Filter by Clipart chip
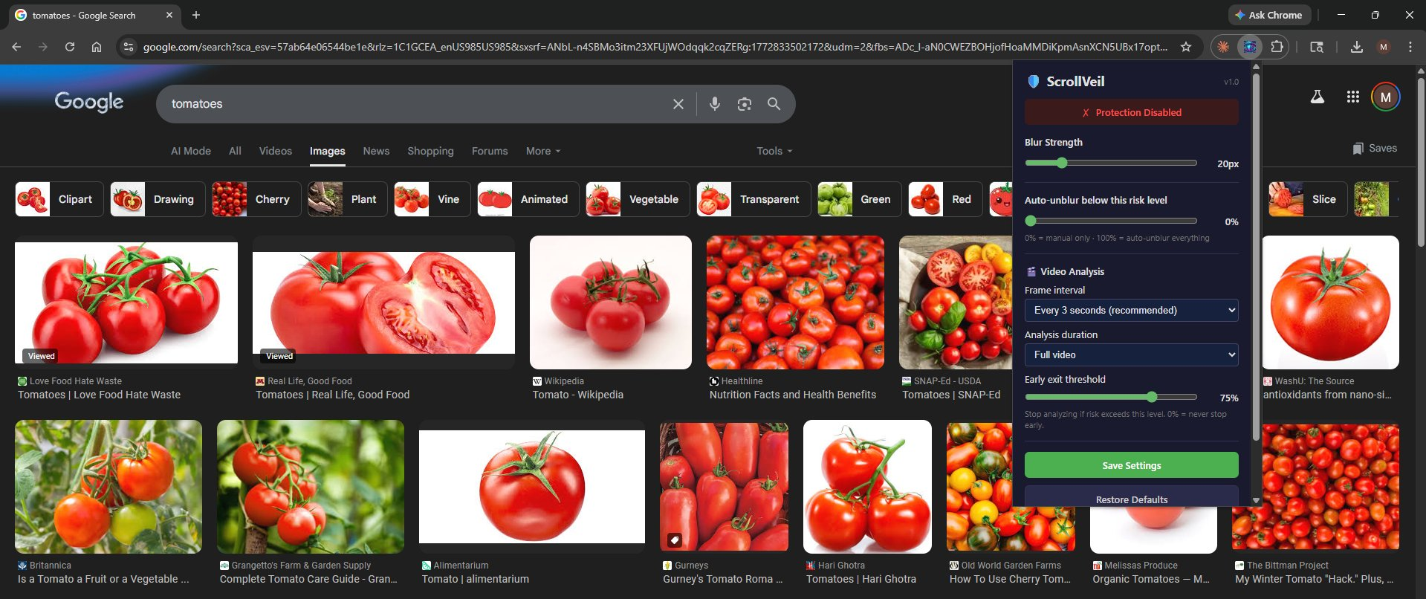 59,199
